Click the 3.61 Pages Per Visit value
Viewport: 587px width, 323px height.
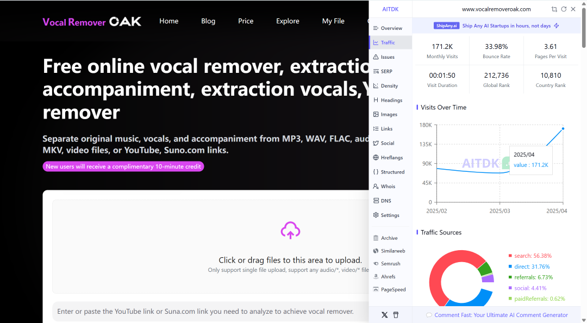[551, 46]
